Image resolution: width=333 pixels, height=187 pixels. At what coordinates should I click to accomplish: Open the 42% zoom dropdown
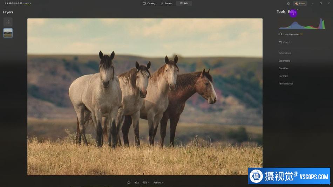(x=146, y=182)
